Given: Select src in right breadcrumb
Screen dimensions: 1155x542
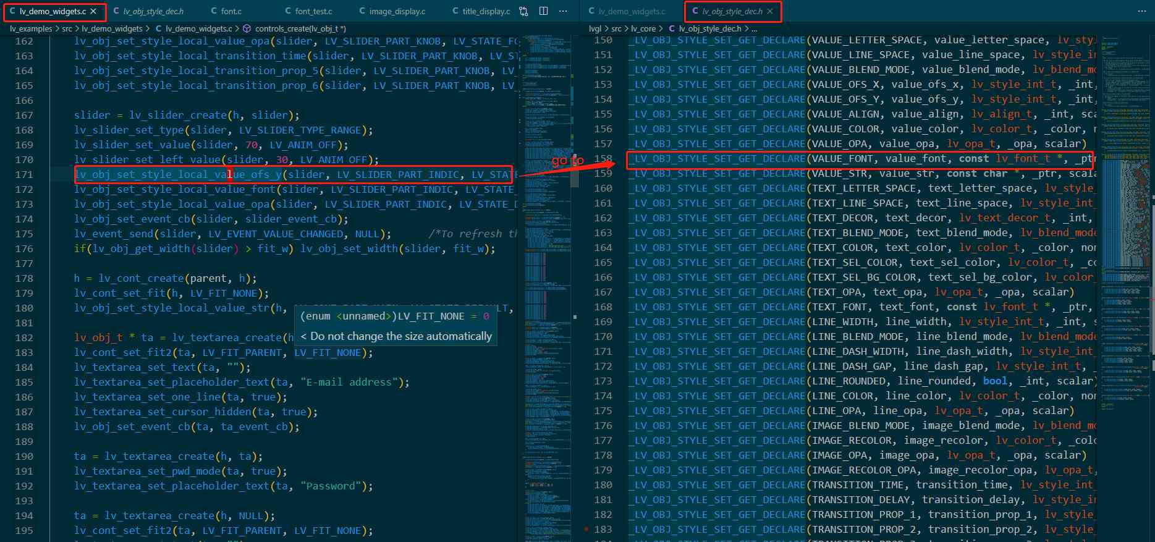Looking at the screenshot, I should [x=616, y=28].
